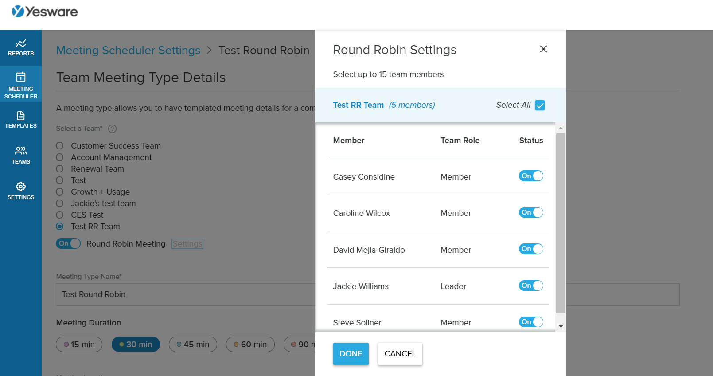Open the Reports sidebar icon
713x376 pixels.
(21, 43)
